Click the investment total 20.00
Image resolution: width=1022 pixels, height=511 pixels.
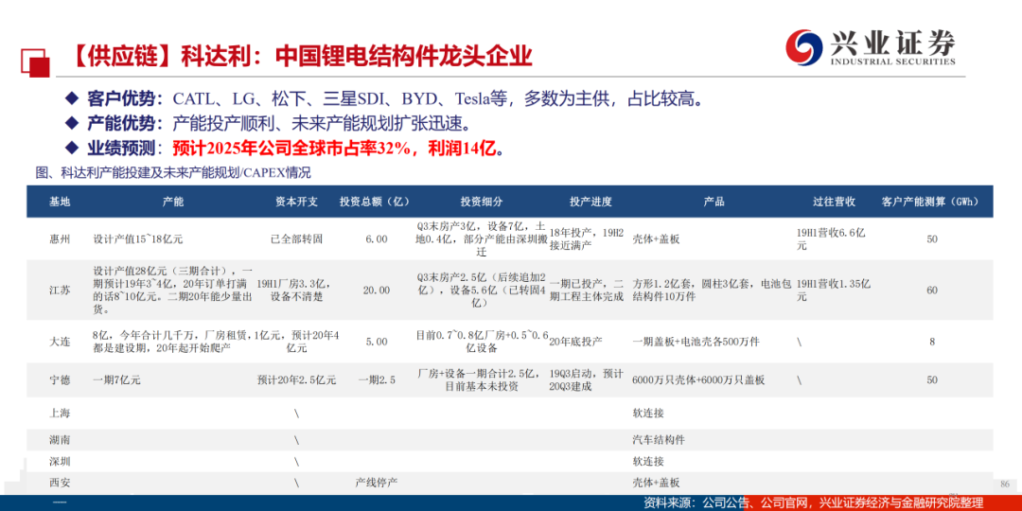377,291
